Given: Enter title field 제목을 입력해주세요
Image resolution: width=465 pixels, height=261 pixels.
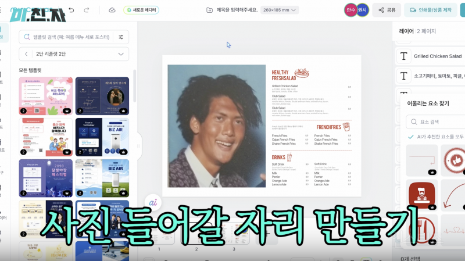Looking at the screenshot, I should click(x=237, y=10).
